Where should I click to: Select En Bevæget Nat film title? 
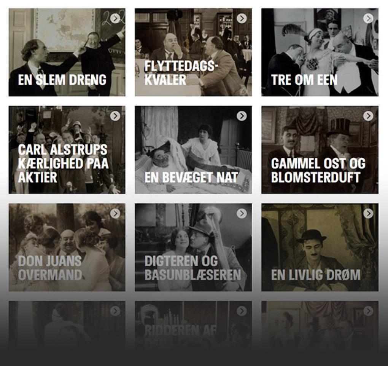(x=191, y=177)
